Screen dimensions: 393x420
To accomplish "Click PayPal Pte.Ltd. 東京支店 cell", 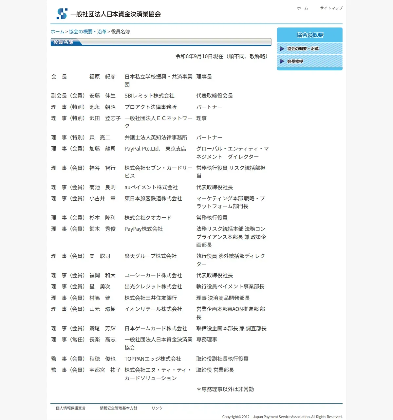I will pos(155,149).
